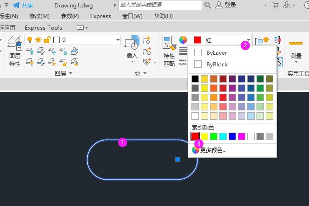Click the Isolate layer icon with the down arrow
Viewport: 309px width, 206px height.
tap(41, 51)
